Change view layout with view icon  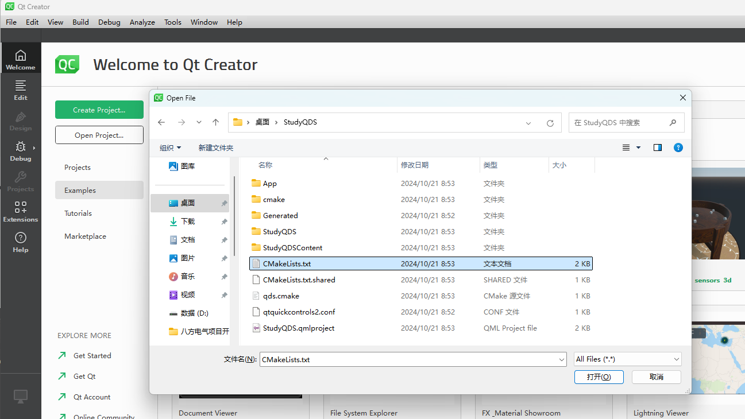pyautogui.click(x=626, y=148)
